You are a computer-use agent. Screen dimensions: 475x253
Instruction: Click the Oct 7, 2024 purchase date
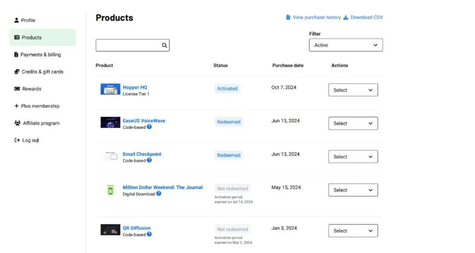point(284,87)
